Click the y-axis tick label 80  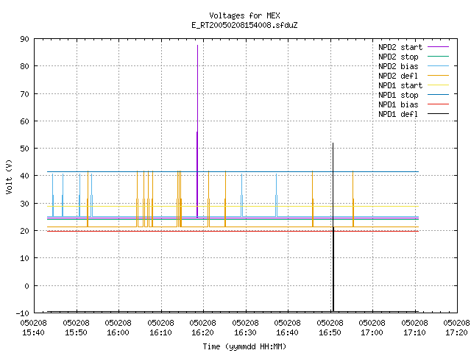point(24,66)
